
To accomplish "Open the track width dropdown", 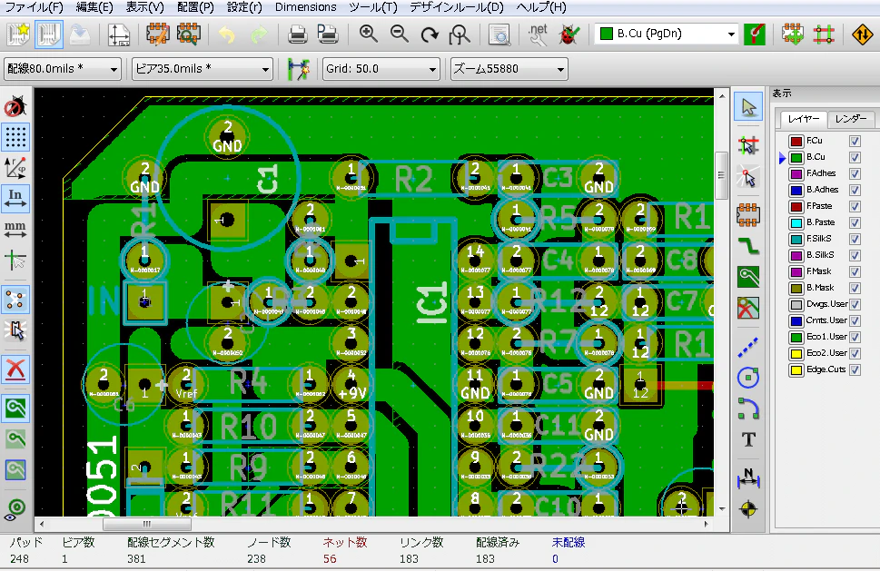I will pos(63,69).
